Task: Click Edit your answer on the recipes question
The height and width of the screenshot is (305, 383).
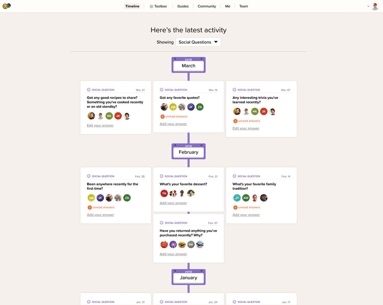Action: (x=100, y=126)
